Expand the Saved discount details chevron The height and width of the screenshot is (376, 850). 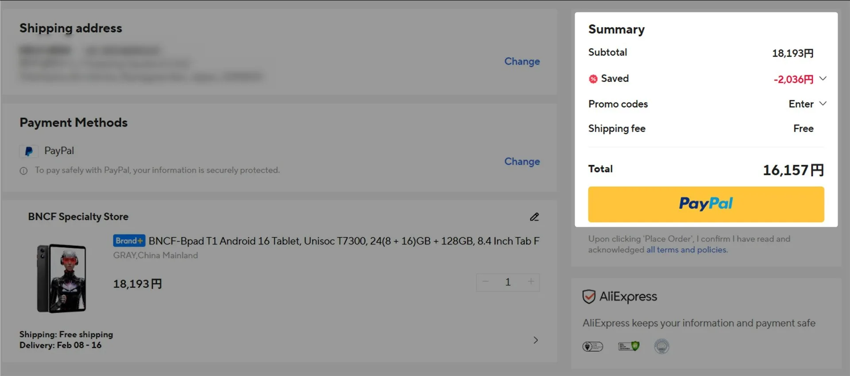tap(823, 79)
